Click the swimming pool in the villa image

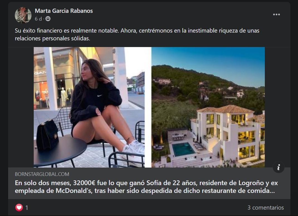(x=183, y=149)
